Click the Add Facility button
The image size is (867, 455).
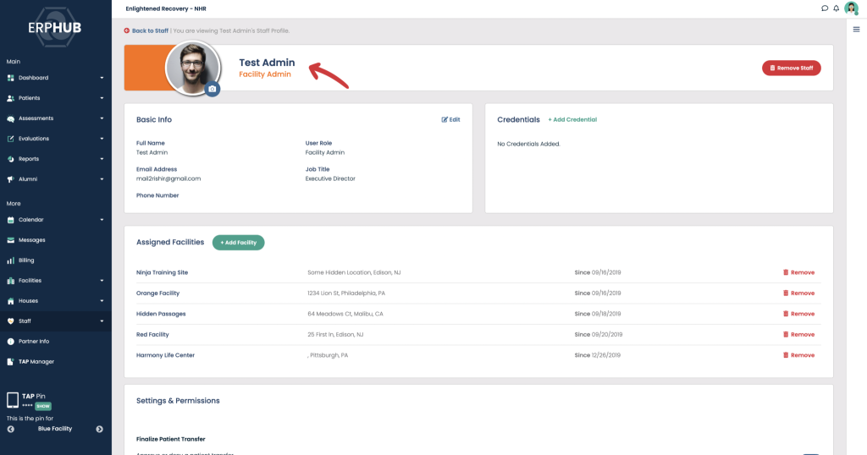(238, 243)
